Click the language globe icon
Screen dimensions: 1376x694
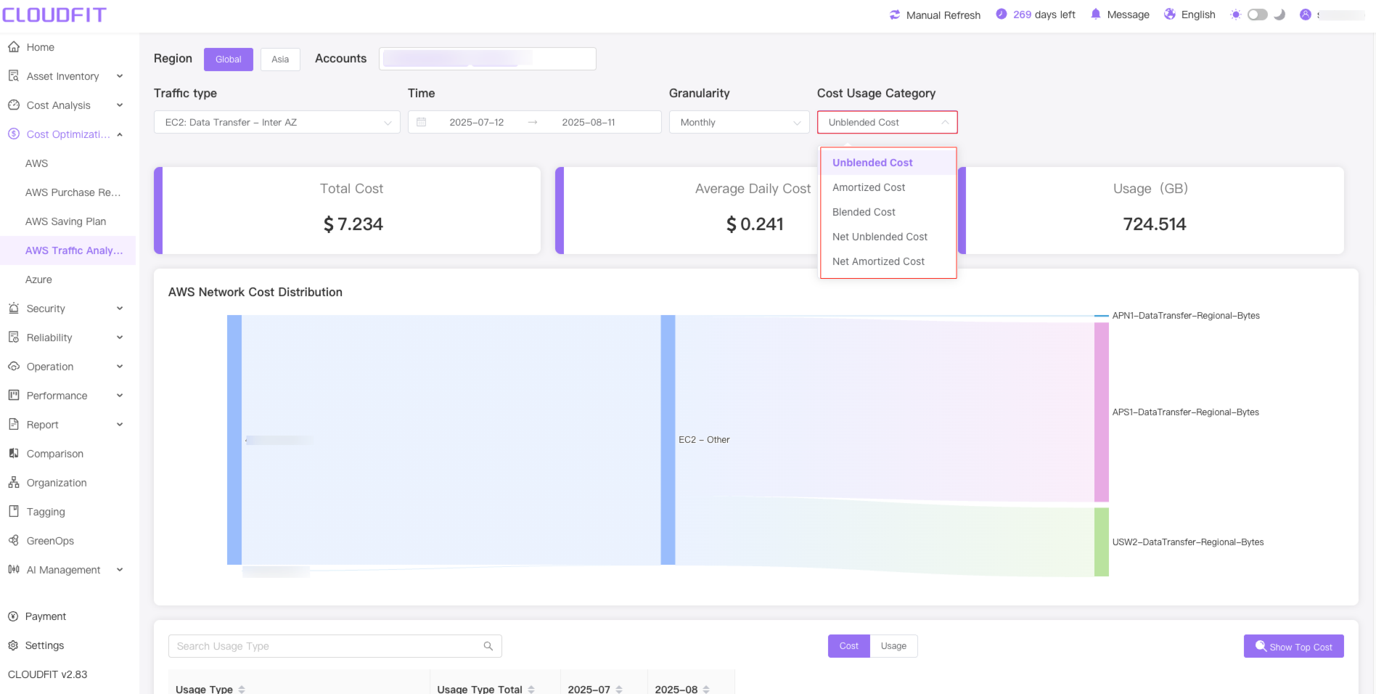[1170, 14]
